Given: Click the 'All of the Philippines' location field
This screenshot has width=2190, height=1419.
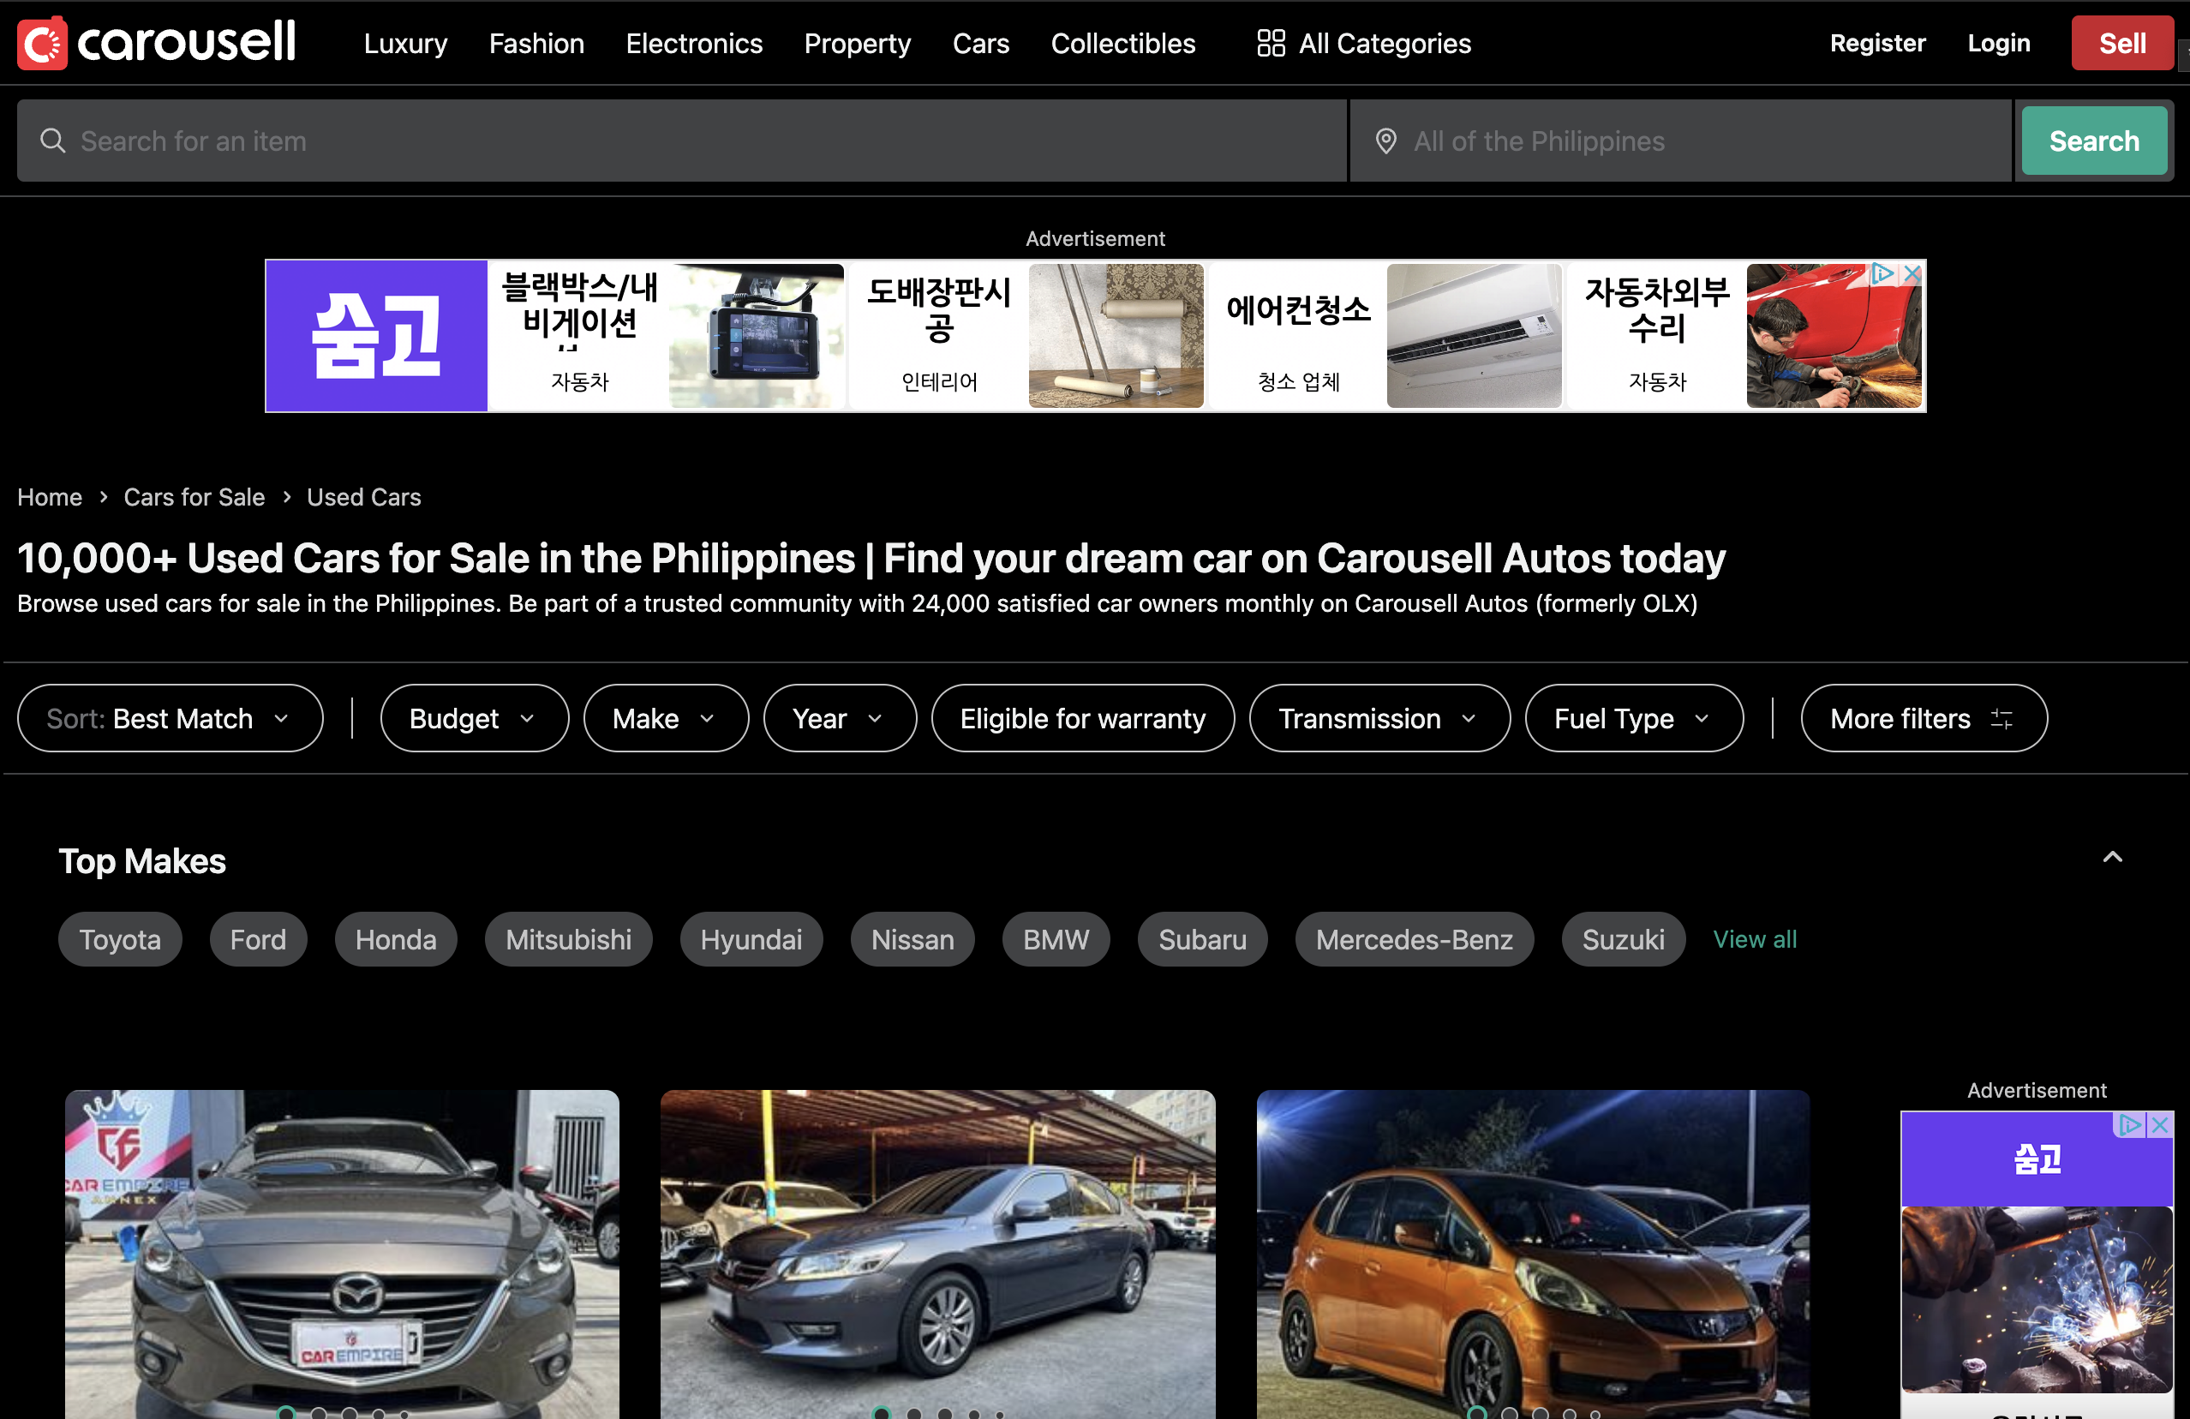Looking at the screenshot, I should coord(1681,141).
